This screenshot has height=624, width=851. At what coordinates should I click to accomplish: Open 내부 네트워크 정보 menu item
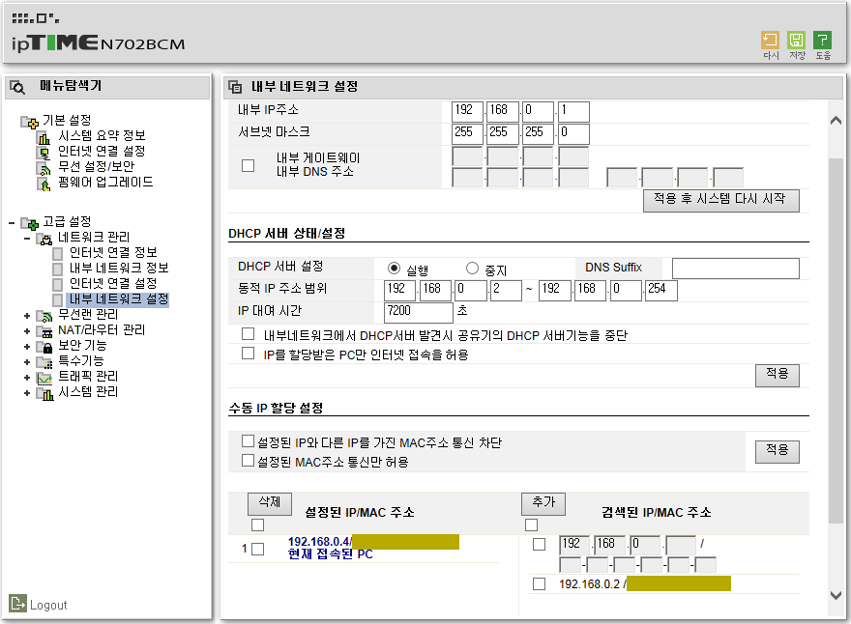point(119,268)
